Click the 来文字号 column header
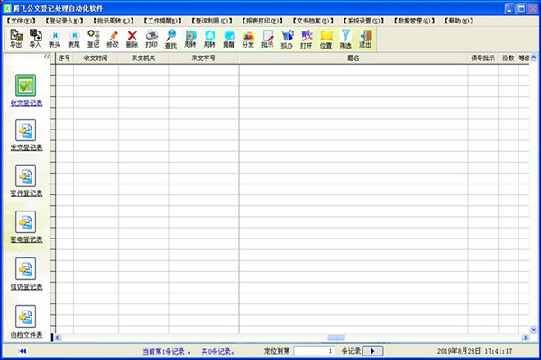Viewport: 541px width, 360px height. point(203,58)
